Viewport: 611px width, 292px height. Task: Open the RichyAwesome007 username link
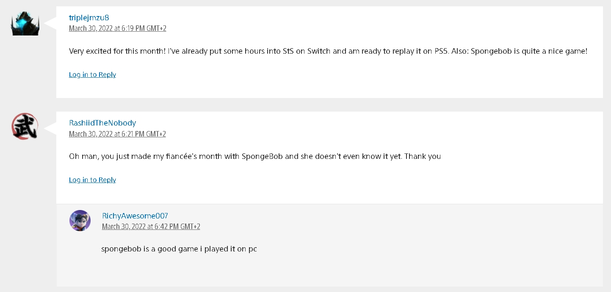coord(135,216)
